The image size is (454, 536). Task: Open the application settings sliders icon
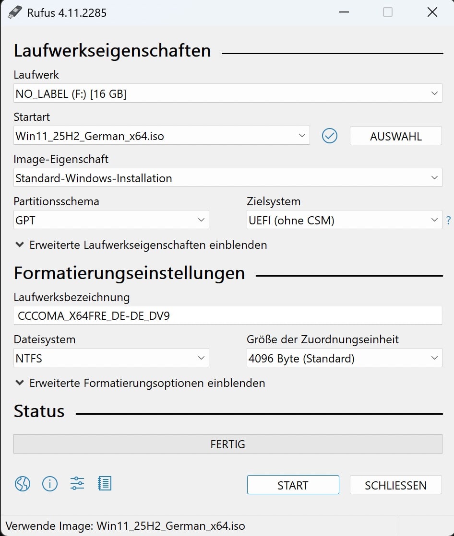tap(77, 484)
